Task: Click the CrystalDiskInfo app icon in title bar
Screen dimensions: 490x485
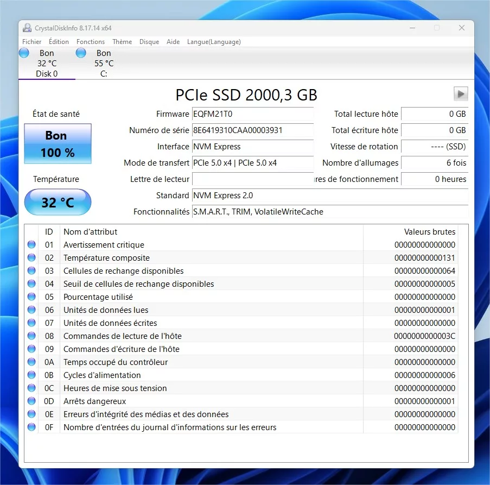Action: 27,28
